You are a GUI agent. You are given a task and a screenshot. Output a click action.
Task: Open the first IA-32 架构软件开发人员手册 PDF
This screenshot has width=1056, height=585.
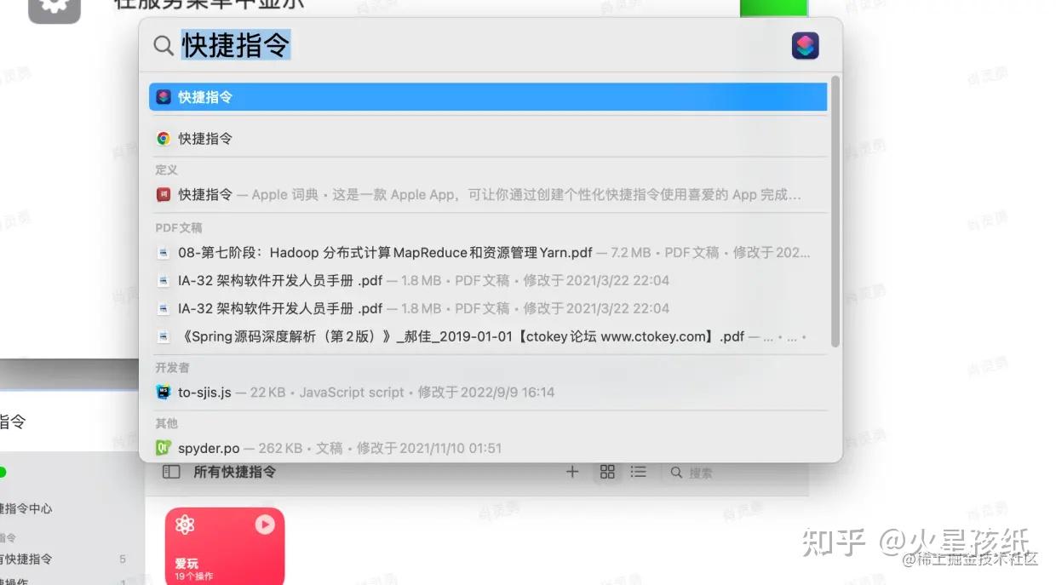(x=488, y=280)
